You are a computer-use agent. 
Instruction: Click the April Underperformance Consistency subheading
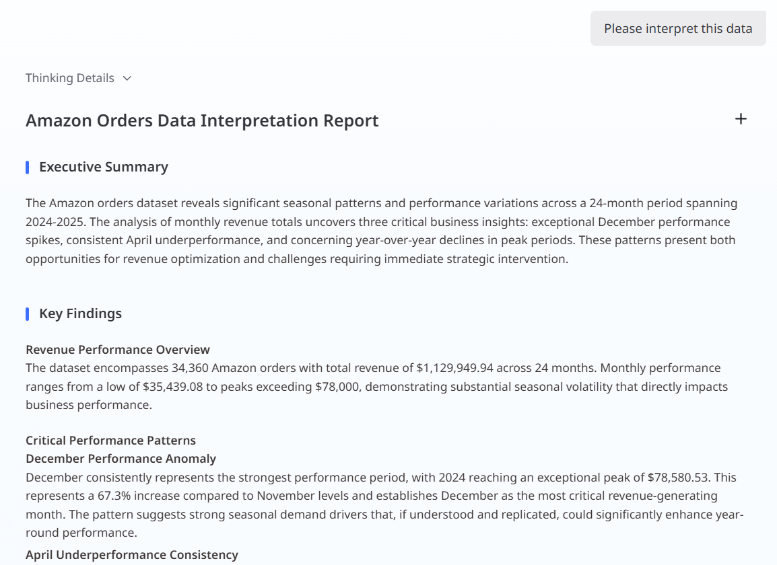click(131, 555)
